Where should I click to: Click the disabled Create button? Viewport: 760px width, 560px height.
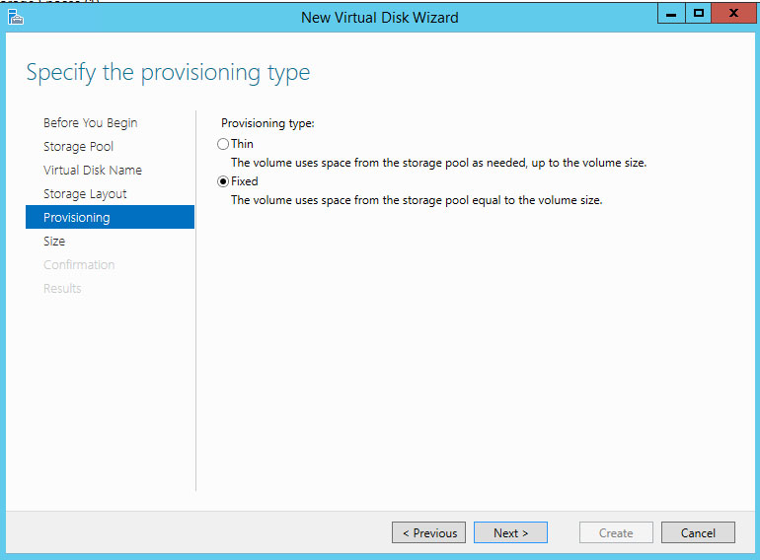tap(616, 533)
